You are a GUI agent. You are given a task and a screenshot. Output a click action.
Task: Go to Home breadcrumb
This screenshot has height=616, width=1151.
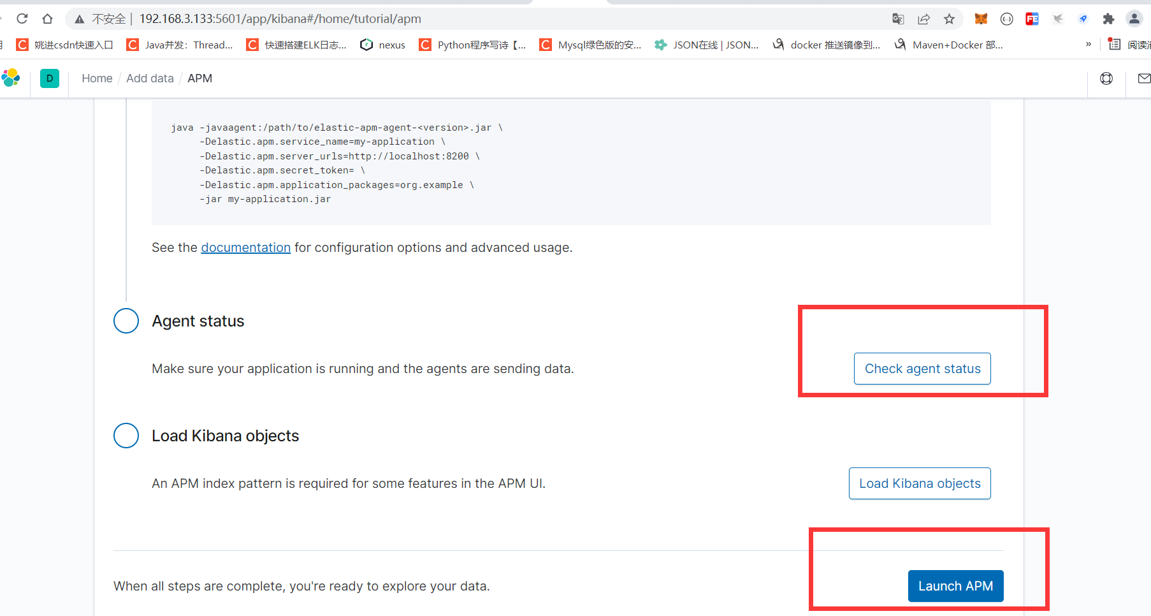96,78
